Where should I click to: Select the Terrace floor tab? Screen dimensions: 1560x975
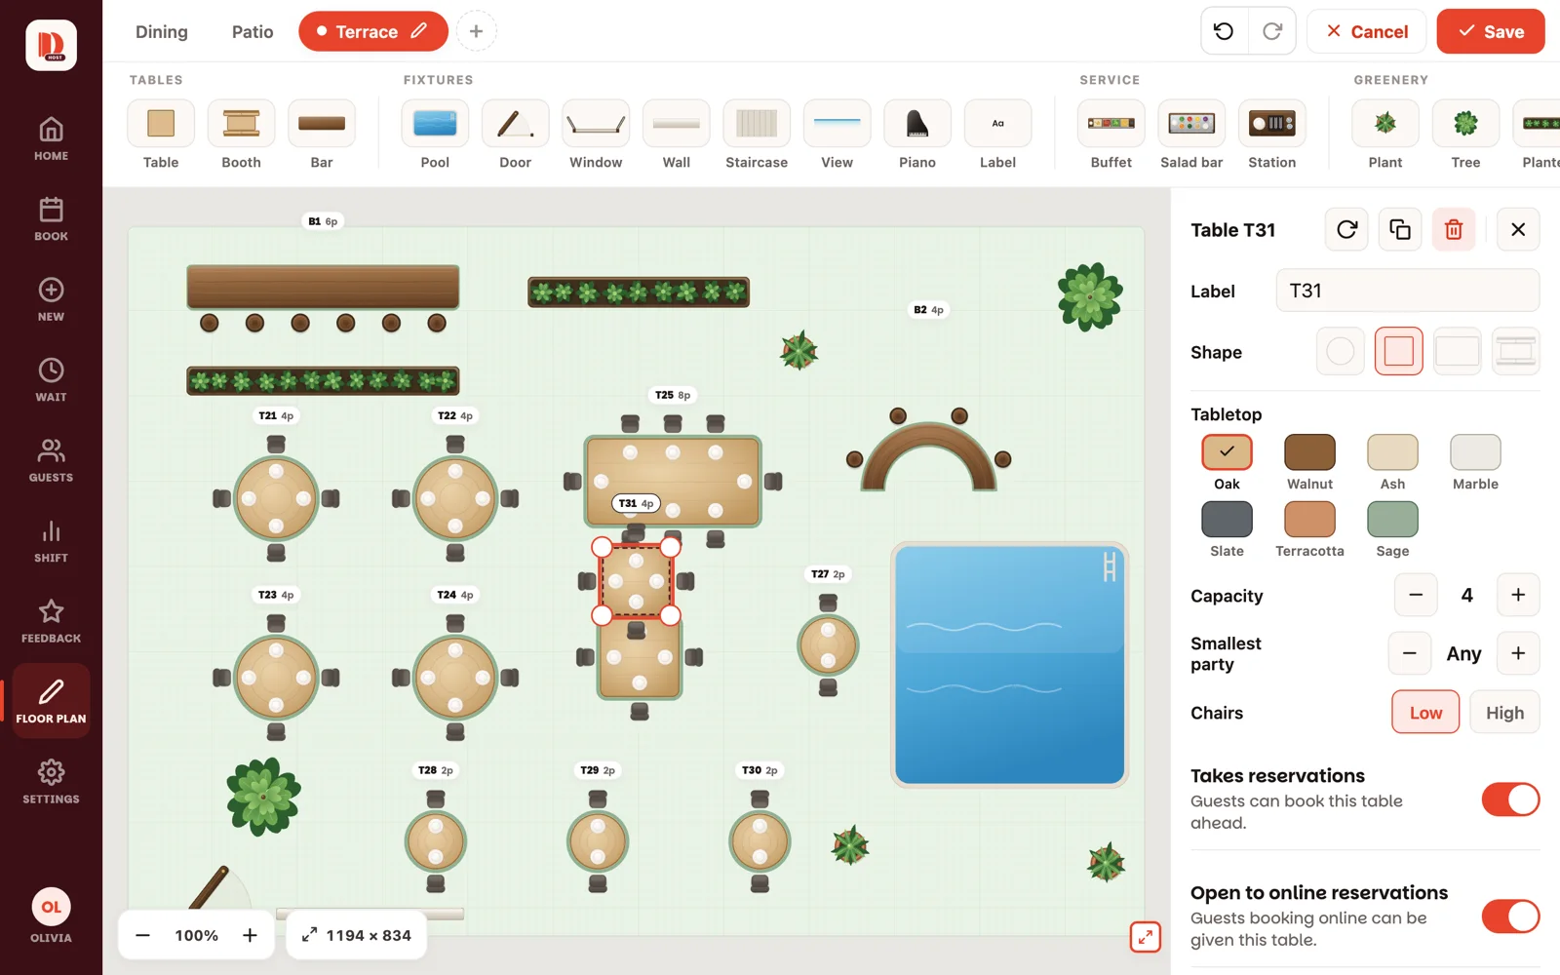373,31
